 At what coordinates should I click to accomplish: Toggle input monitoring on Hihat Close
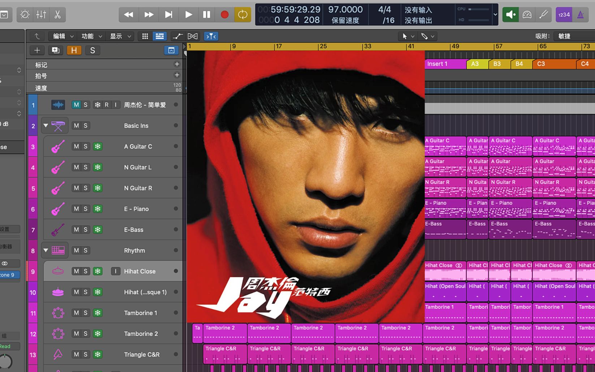[116, 271]
